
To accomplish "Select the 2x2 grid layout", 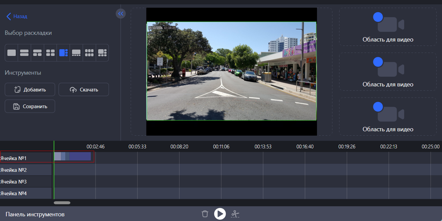I will [x=50, y=53].
